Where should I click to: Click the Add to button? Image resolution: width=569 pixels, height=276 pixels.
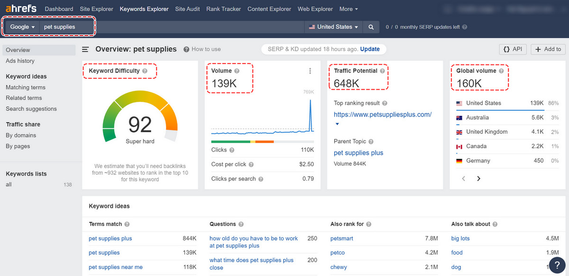click(x=548, y=49)
